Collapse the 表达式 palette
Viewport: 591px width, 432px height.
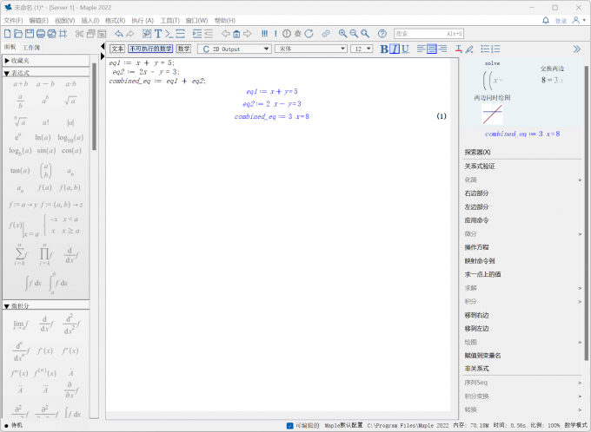click(7, 73)
